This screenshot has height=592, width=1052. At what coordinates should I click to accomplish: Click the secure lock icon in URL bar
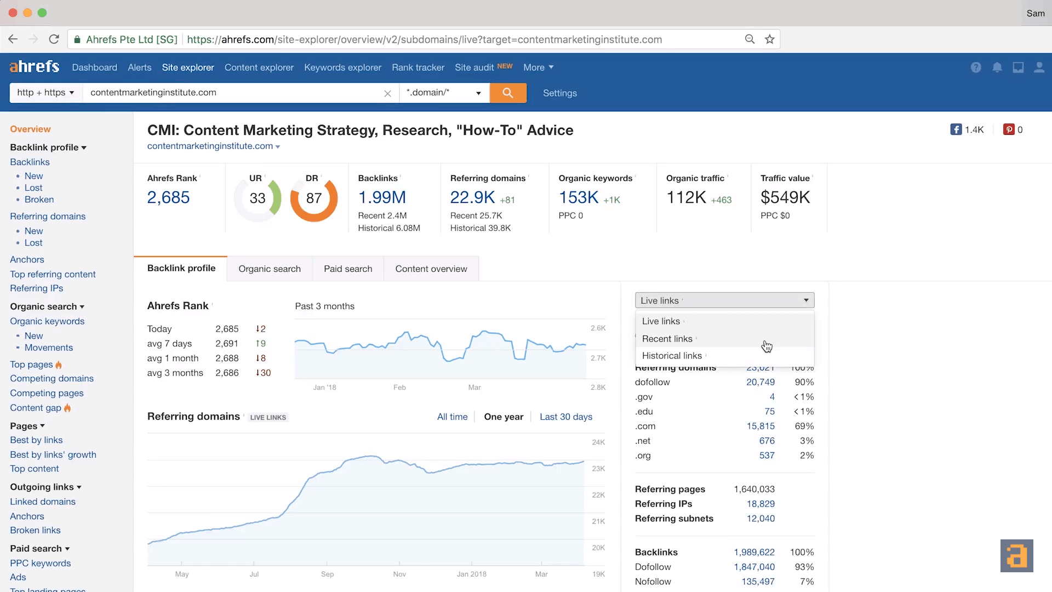pyautogui.click(x=77, y=39)
